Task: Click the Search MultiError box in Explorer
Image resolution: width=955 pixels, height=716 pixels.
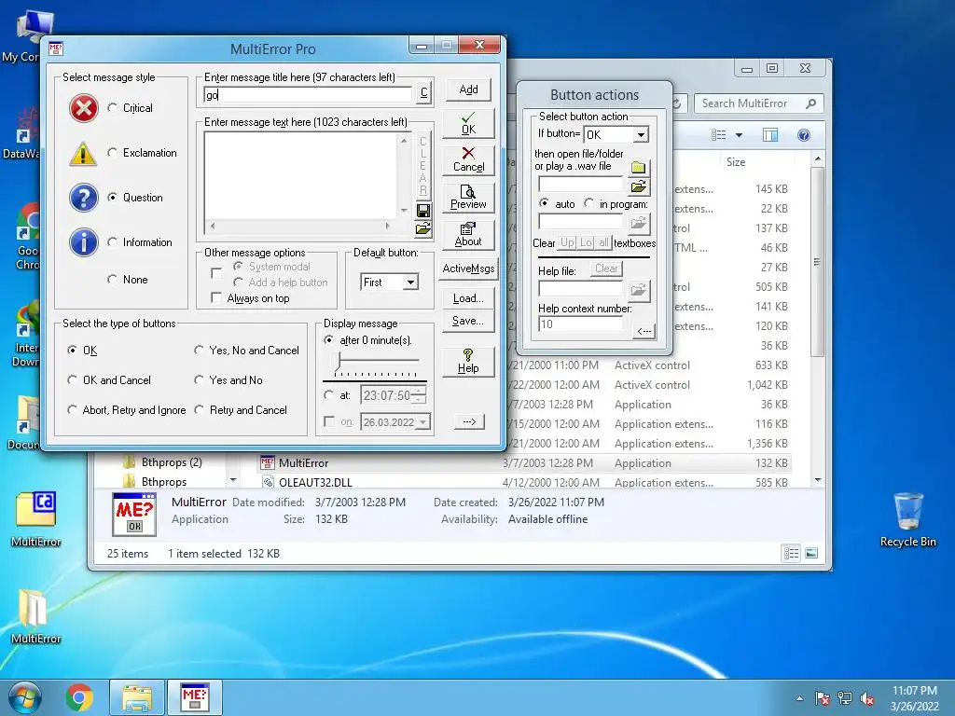Action: click(759, 103)
